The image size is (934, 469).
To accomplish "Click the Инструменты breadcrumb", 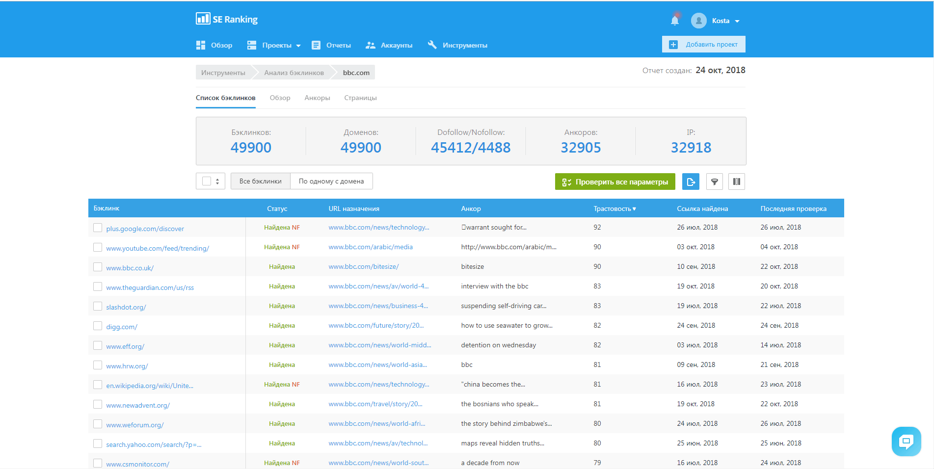I will tap(223, 73).
